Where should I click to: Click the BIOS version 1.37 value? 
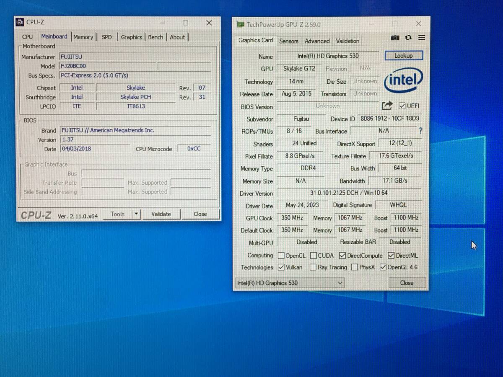pos(135,139)
